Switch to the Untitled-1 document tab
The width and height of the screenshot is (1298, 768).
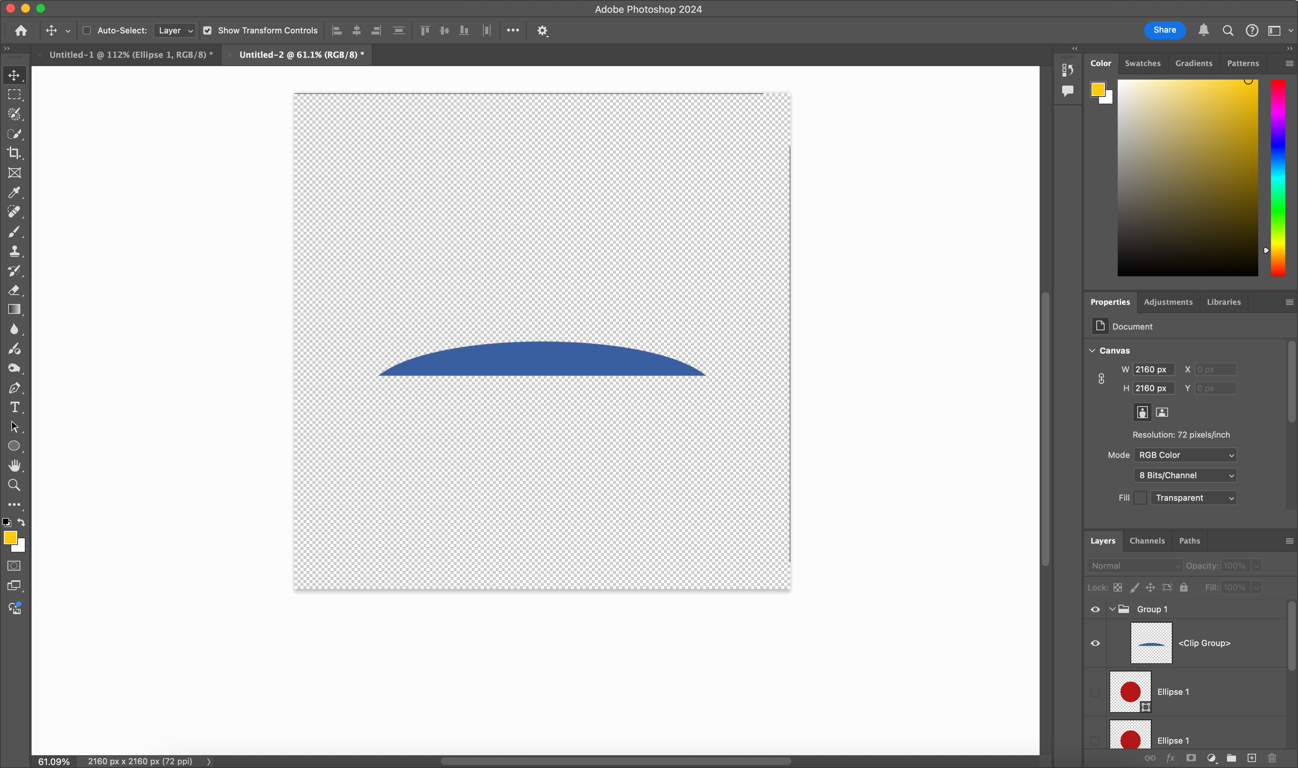130,55
